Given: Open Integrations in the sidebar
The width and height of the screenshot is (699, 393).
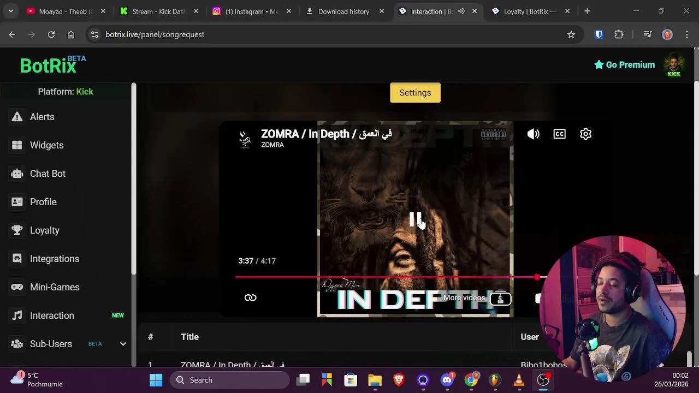Looking at the screenshot, I should pos(54,259).
